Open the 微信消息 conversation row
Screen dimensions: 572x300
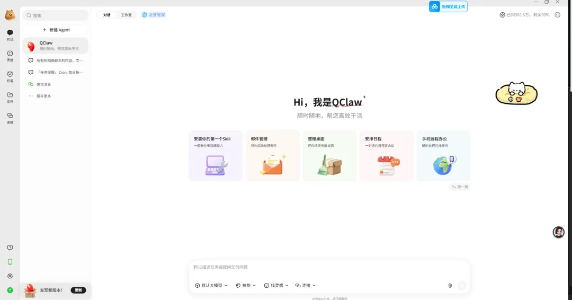click(x=56, y=84)
